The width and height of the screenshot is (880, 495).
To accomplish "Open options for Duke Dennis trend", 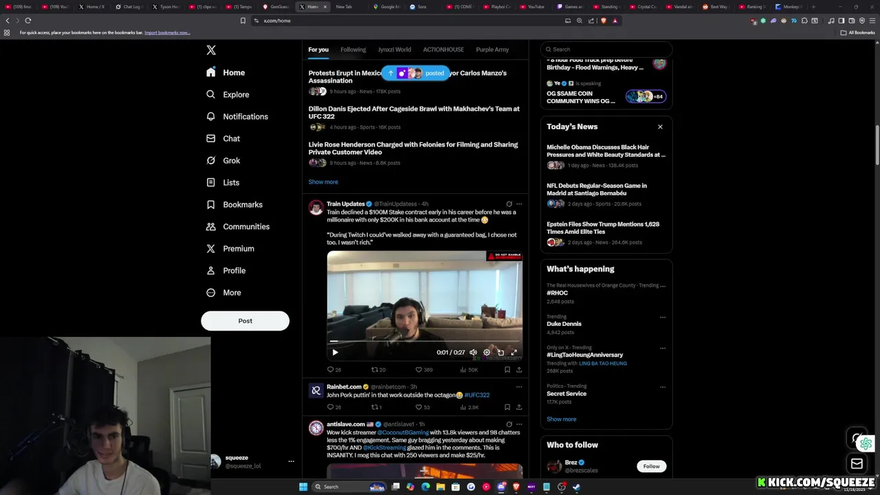I will 663,317.
